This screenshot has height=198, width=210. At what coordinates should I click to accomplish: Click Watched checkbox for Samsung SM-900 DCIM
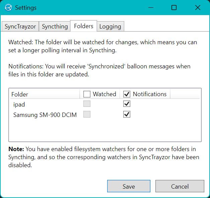(x=87, y=114)
